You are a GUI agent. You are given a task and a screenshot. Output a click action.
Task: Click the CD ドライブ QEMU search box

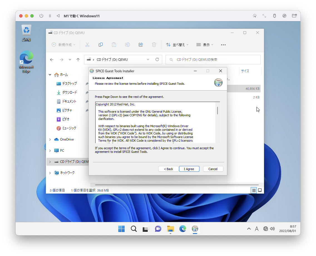213,60
